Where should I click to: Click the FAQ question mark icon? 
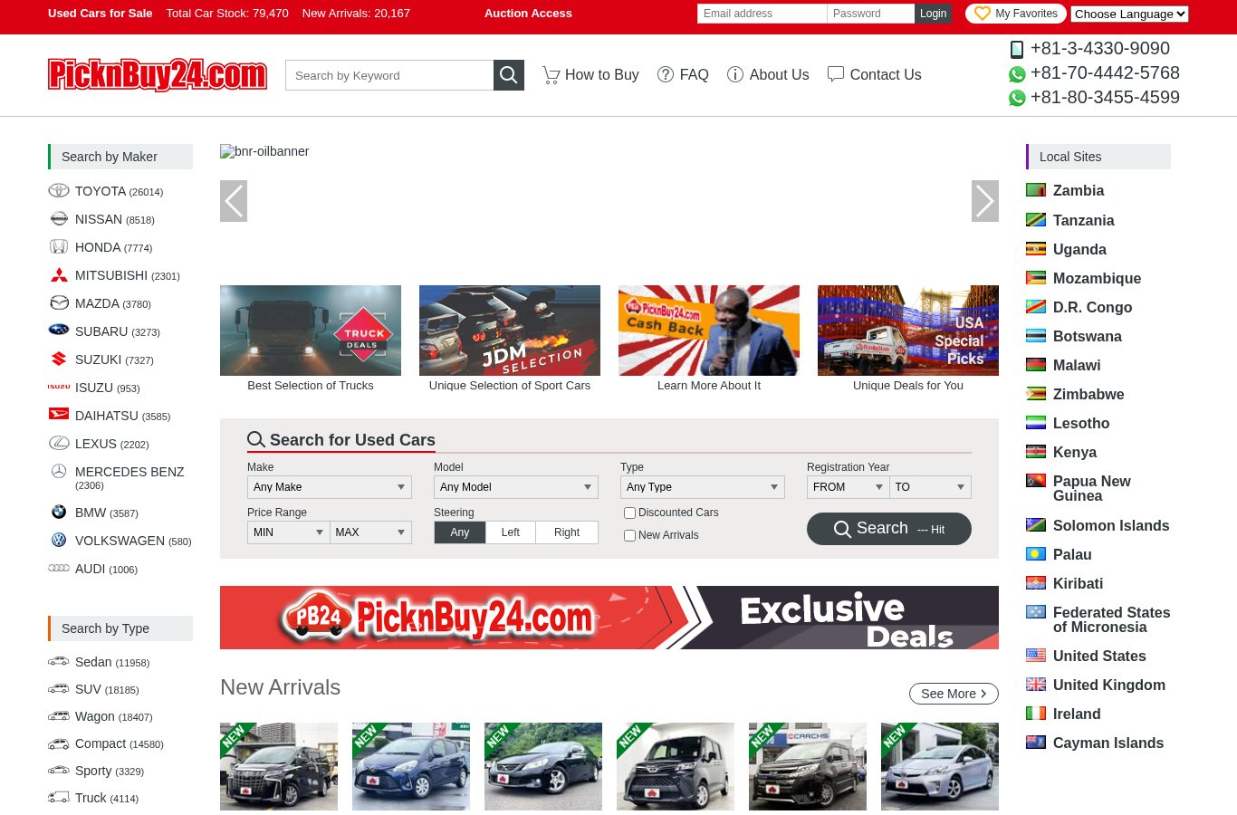[666, 74]
